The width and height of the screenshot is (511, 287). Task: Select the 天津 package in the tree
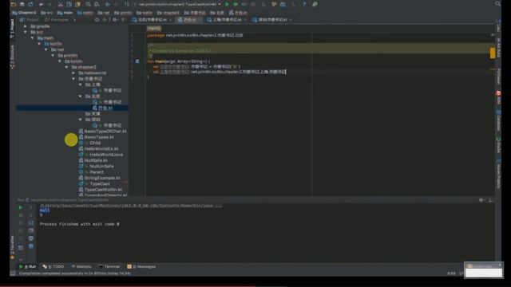[93, 114]
